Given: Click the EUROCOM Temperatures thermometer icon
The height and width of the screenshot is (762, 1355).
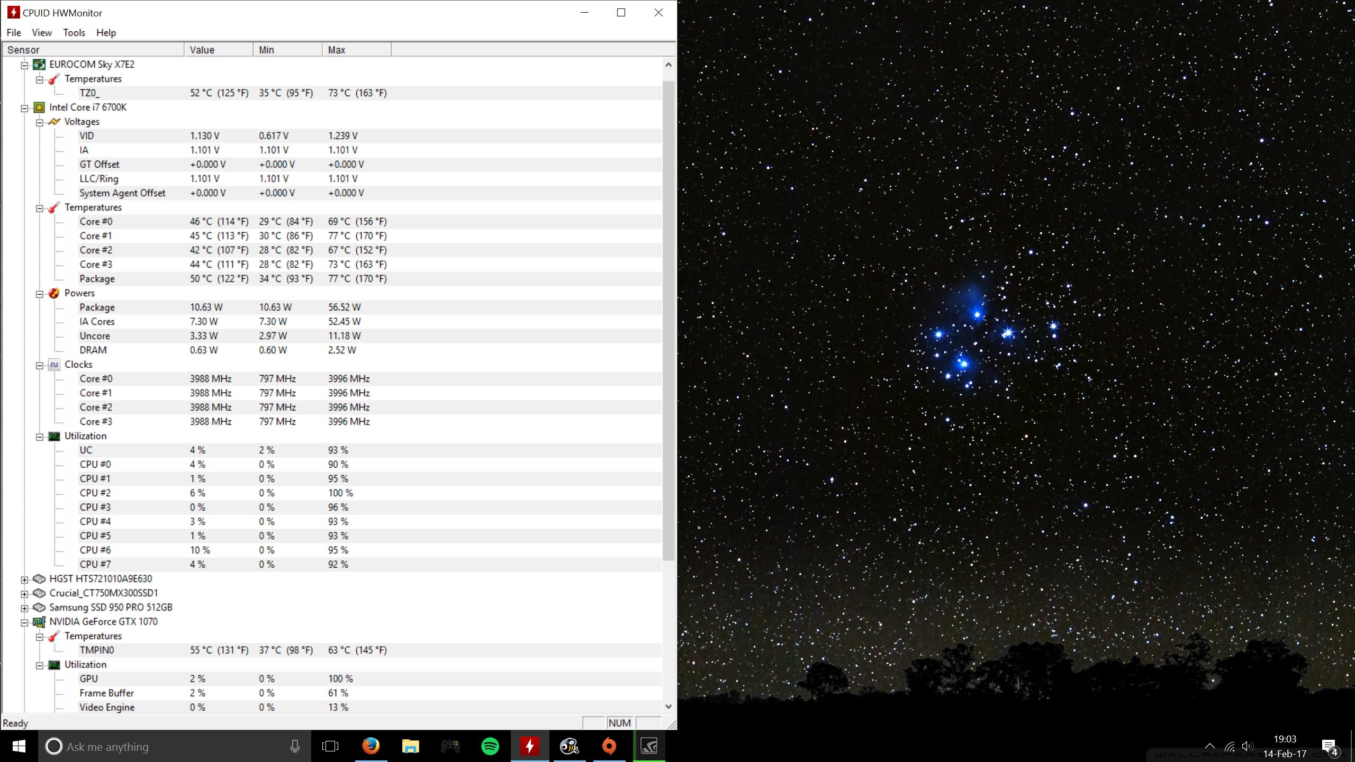Looking at the screenshot, I should pos(54,79).
